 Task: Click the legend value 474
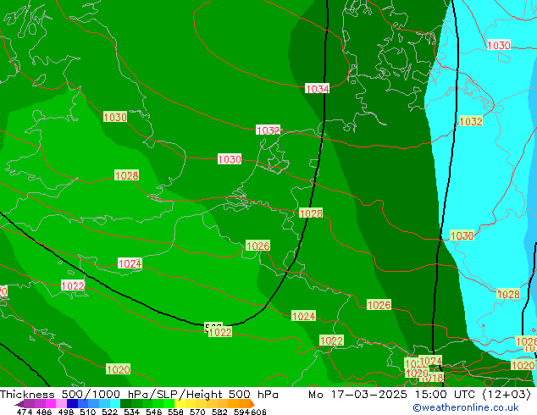25,412
